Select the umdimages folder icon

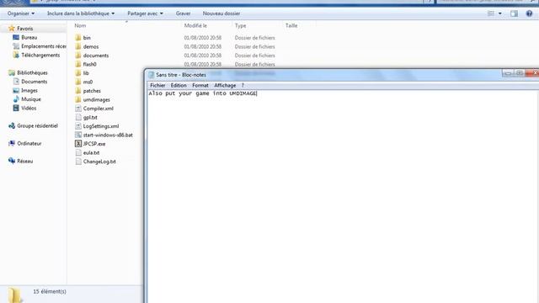[x=78, y=99]
